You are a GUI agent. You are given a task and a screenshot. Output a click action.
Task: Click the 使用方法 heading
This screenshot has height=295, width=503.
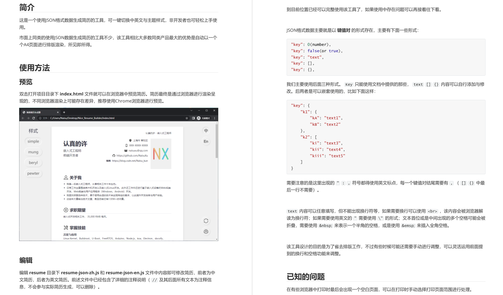[x=35, y=68]
